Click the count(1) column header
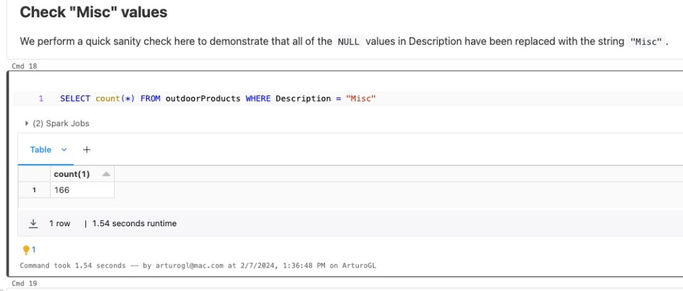Screen dimensions: 683x291 (x=71, y=174)
